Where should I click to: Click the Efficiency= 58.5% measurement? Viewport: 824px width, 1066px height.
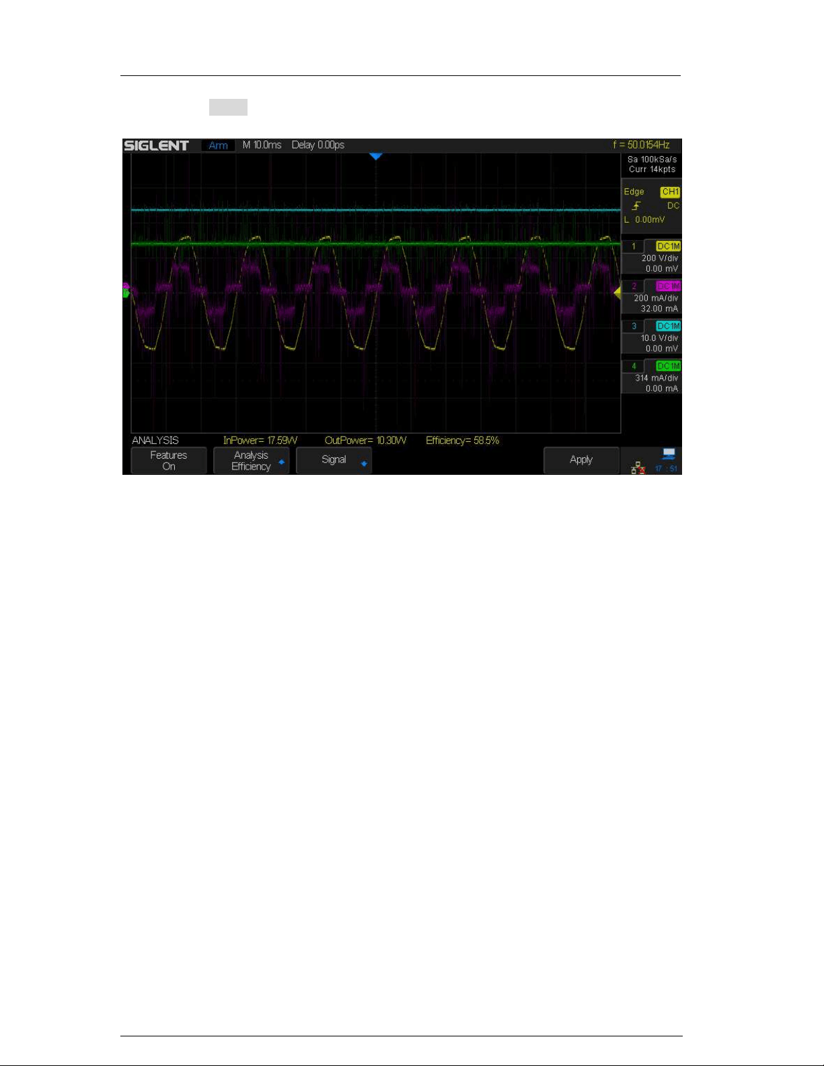click(x=463, y=441)
